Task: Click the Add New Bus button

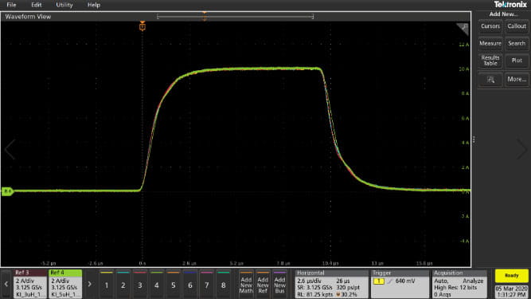Action: (x=279, y=284)
